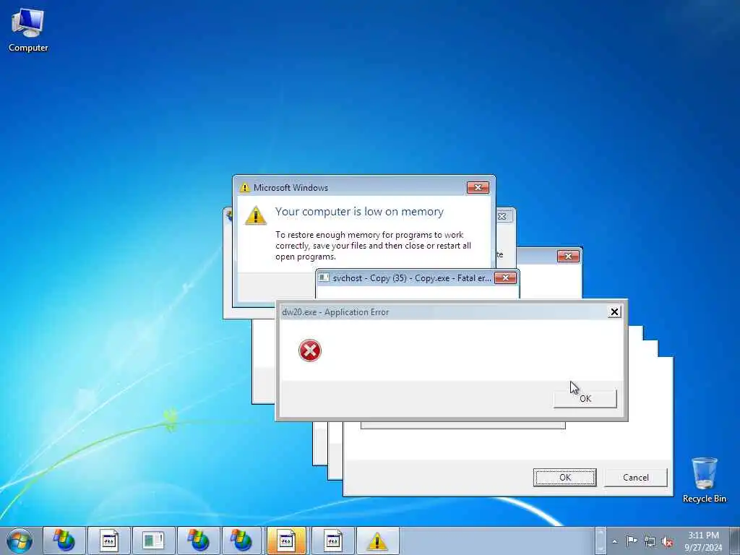Close the Microsoft Windows low memory dialog
Screen dimensions: 740x555
478,187
